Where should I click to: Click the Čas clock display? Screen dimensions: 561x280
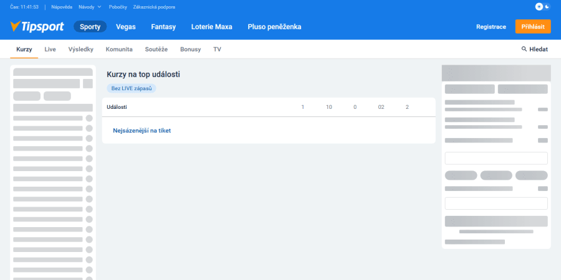24,7
